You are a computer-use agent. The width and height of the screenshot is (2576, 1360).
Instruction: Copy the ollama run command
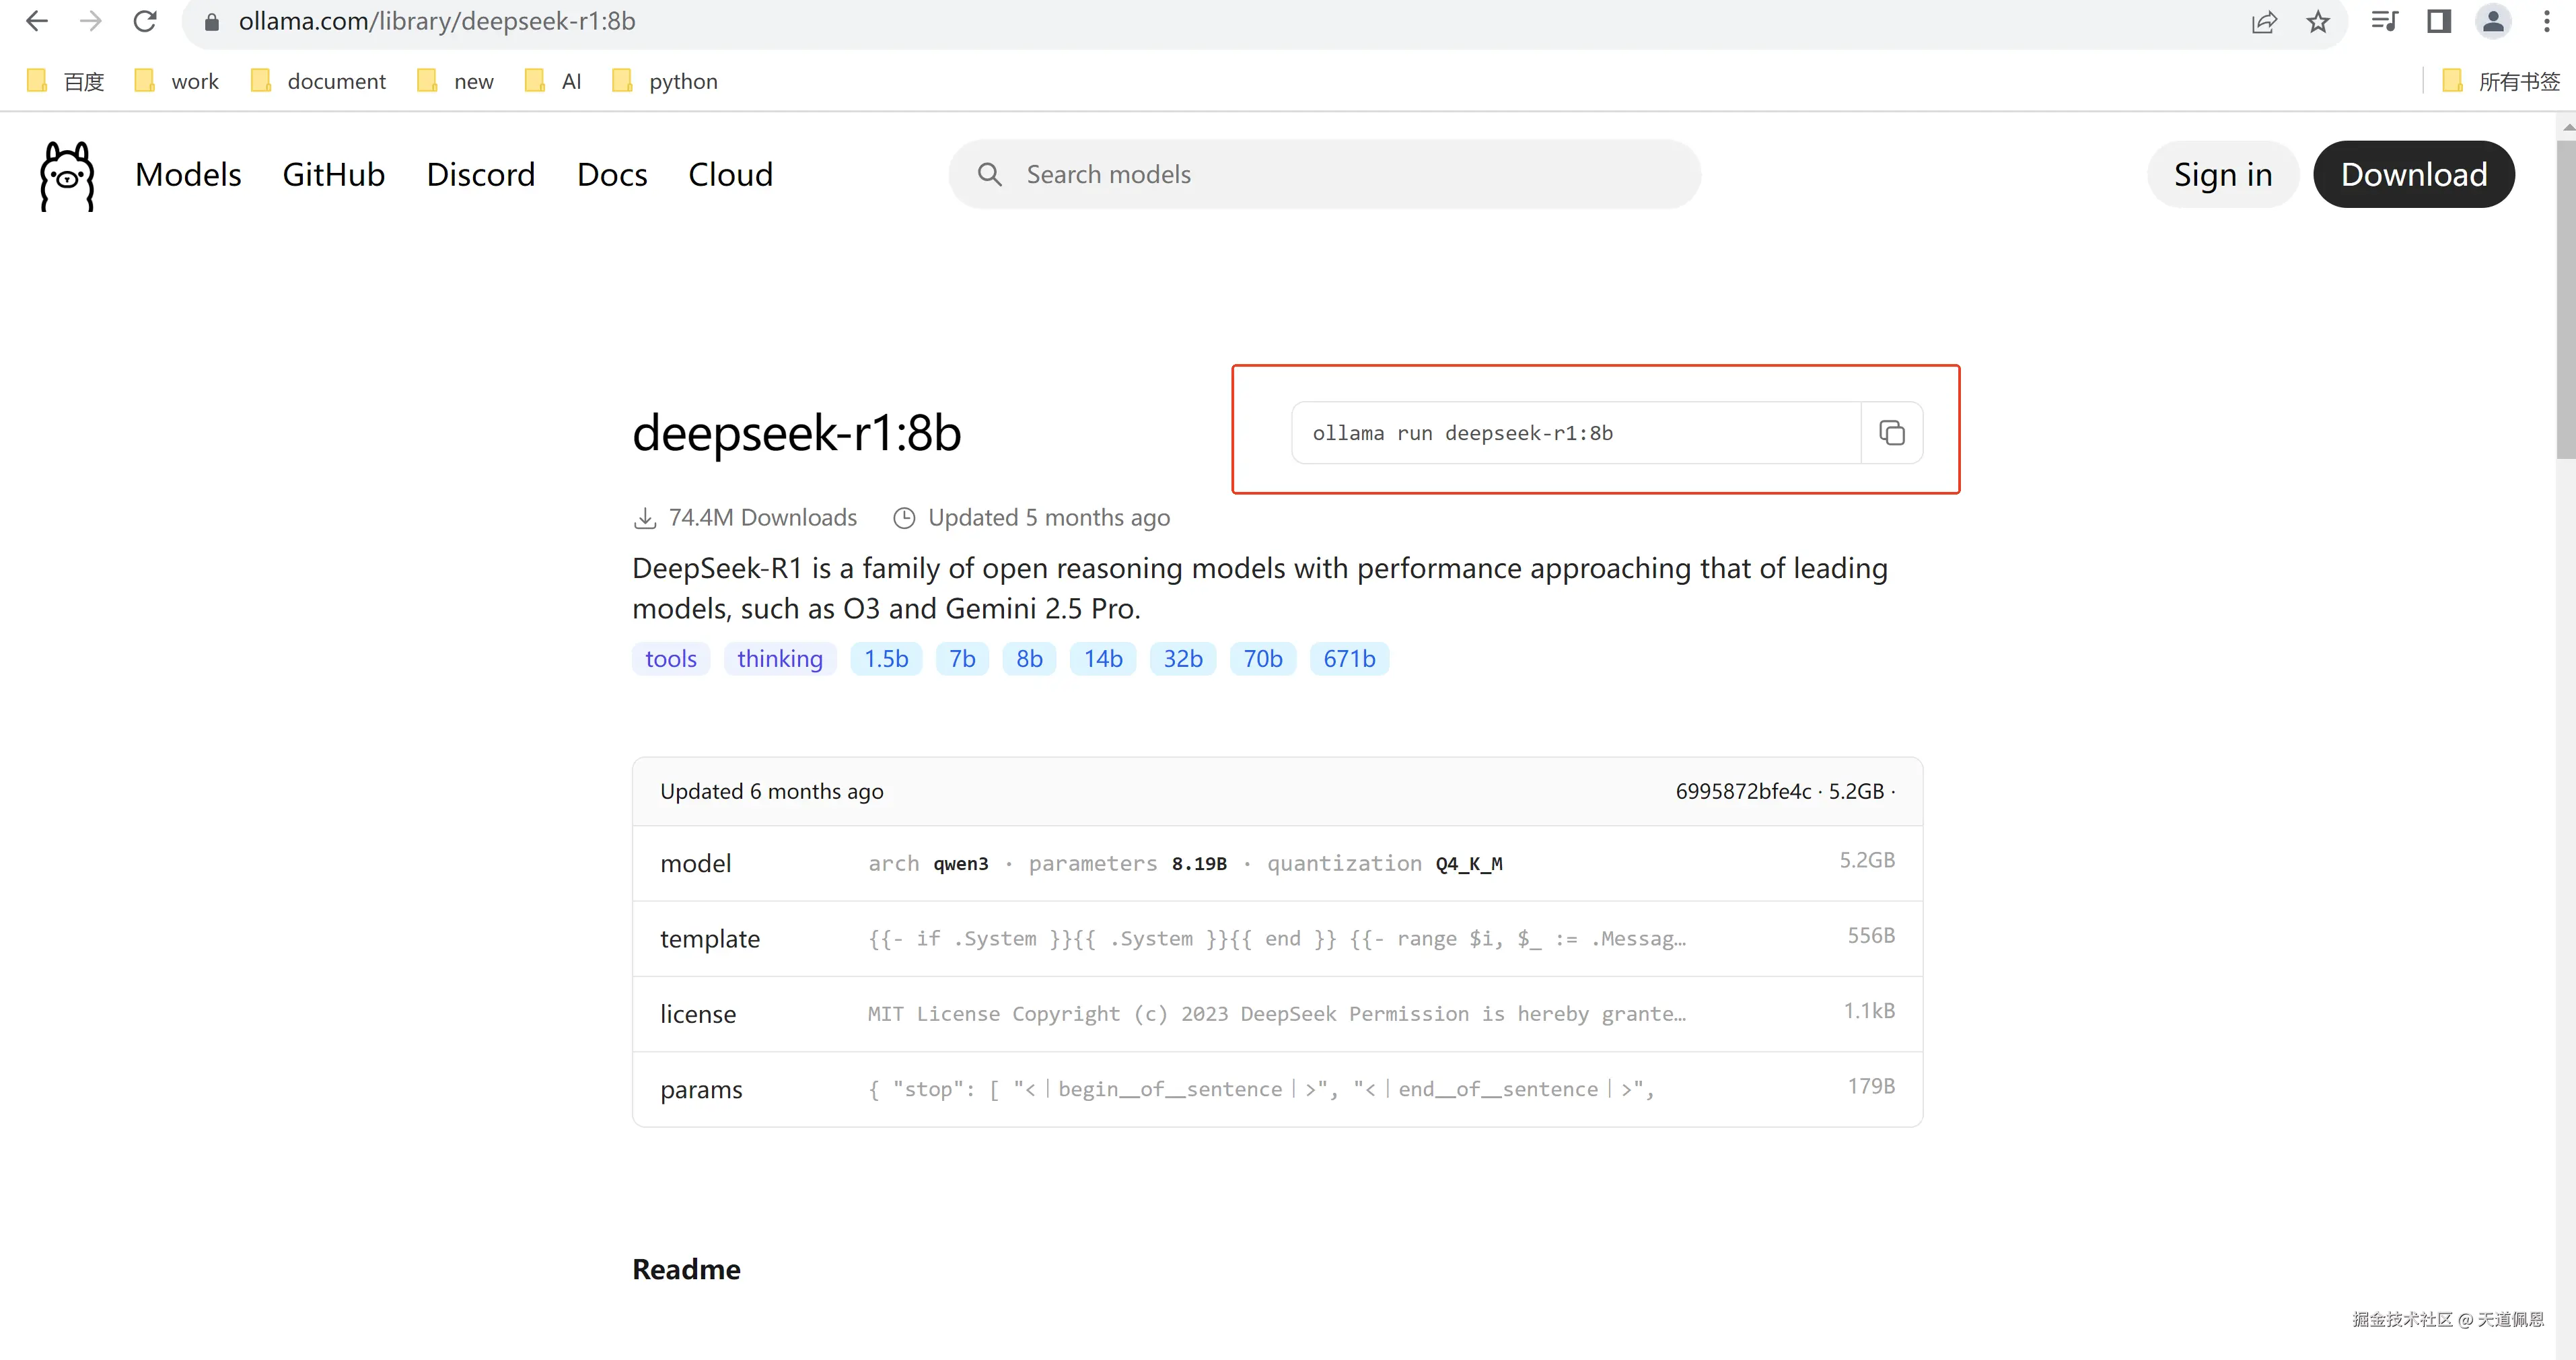[x=1891, y=433]
